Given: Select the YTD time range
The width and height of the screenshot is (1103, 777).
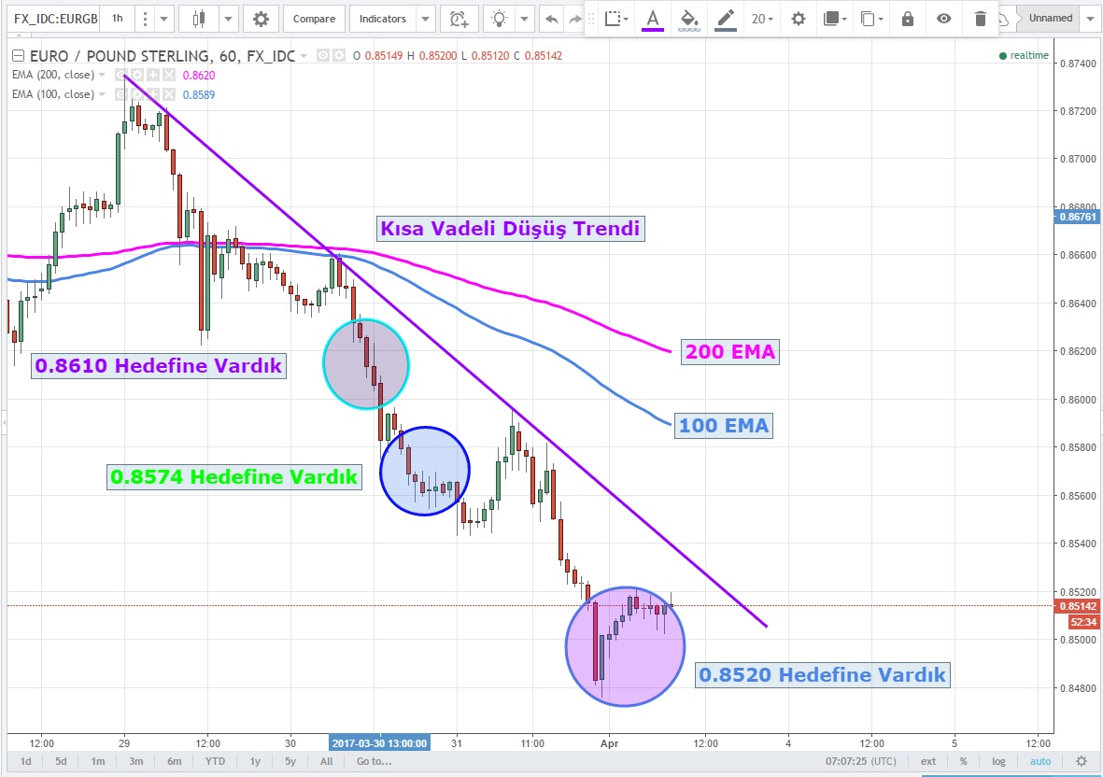Looking at the screenshot, I should [216, 761].
